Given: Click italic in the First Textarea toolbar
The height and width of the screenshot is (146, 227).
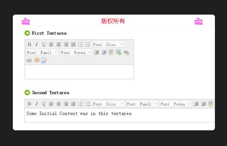Looking at the screenshot, I should (x=37, y=45).
